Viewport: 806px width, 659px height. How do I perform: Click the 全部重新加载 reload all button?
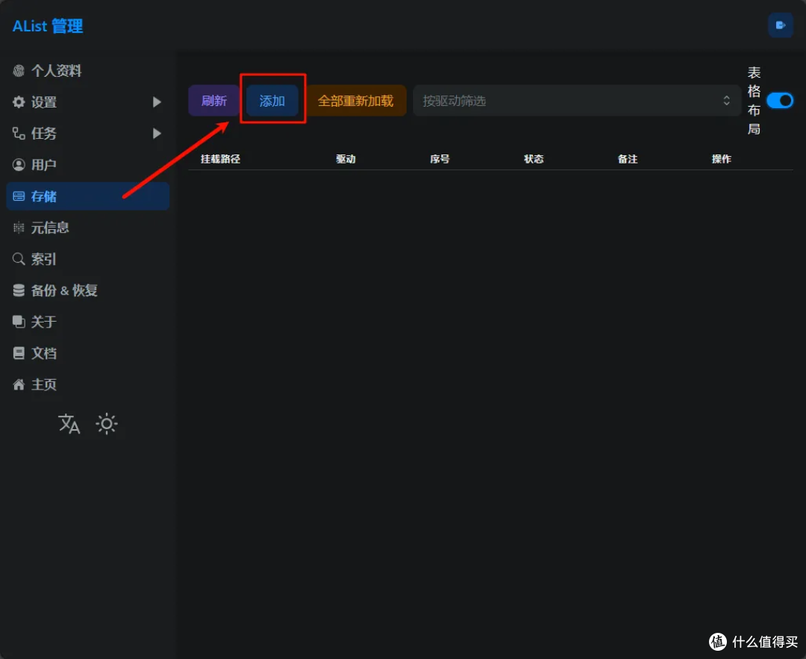[356, 101]
